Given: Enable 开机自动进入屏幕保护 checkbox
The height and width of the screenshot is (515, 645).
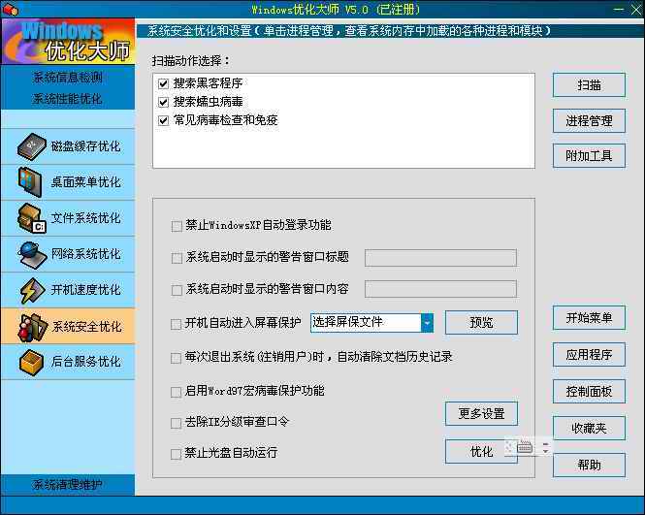Looking at the screenshot, I should [x=177, y=324].
